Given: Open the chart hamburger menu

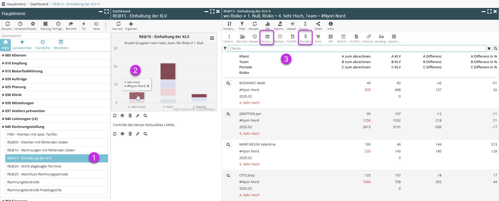Looking at the screenshot, I should click(x=212, y=38).
